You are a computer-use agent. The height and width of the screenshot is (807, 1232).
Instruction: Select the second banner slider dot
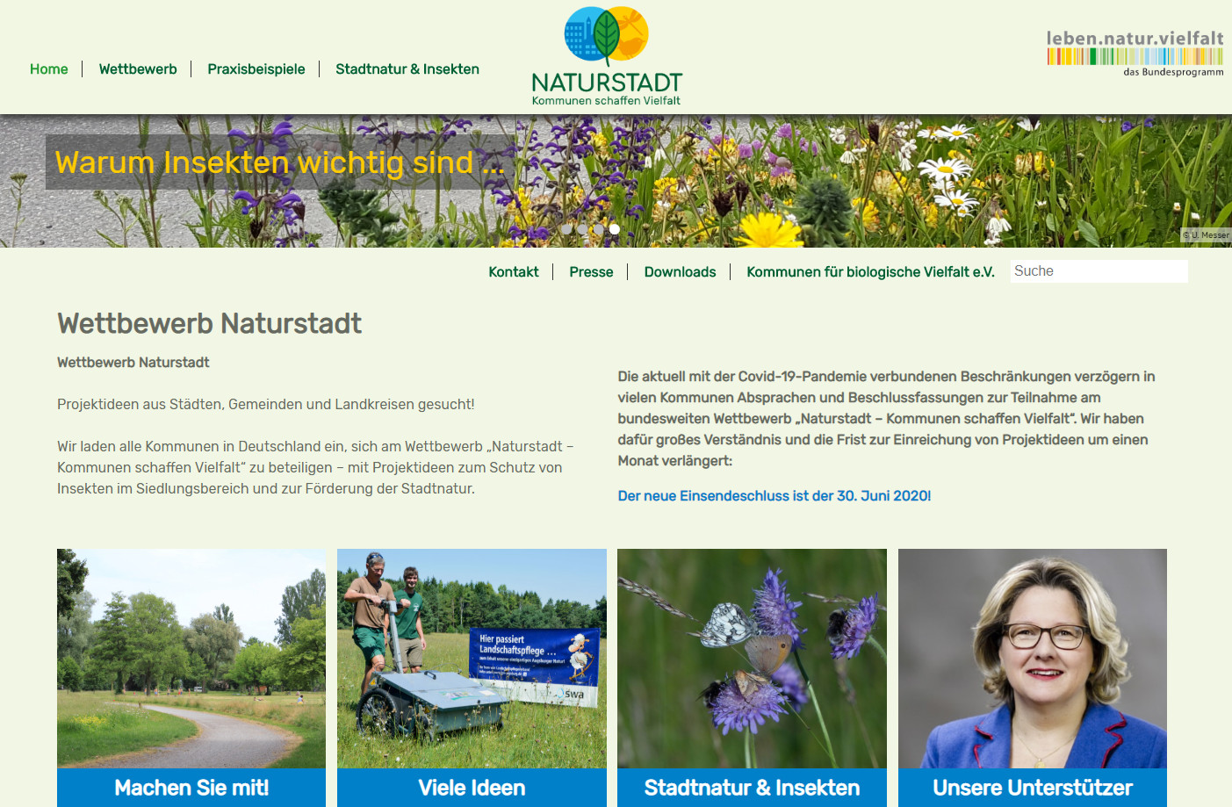pos(582,229)
